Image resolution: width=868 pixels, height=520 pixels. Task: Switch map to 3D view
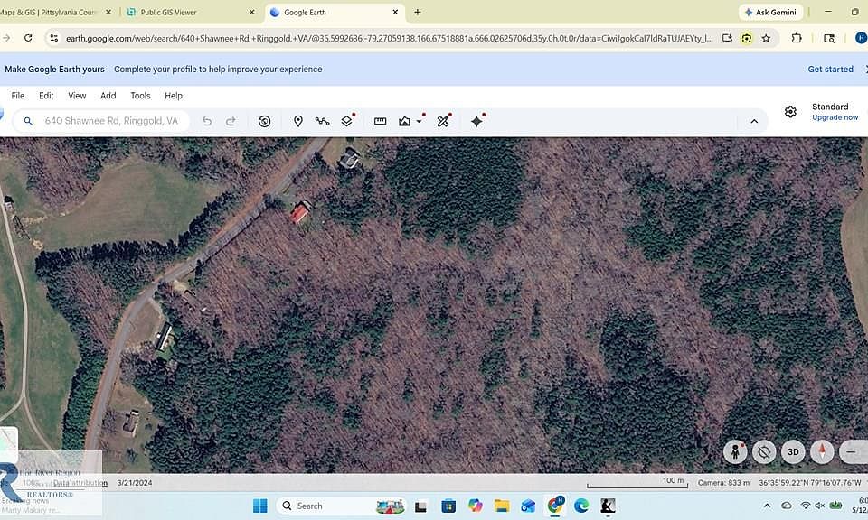[x=793, y=452]
